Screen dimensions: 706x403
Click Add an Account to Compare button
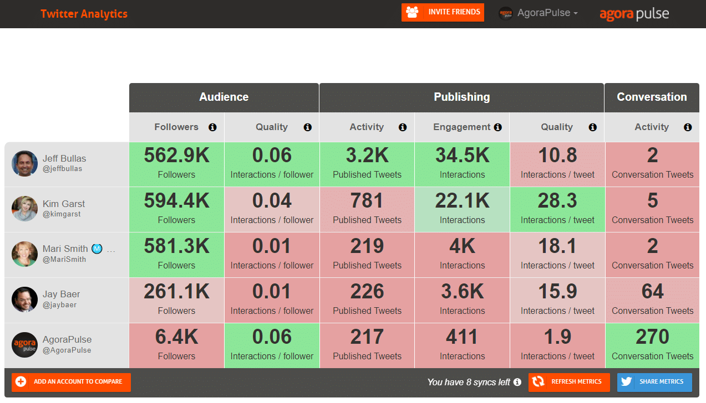(x=71, y=382)
